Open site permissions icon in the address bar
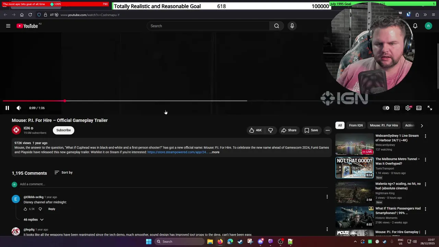 click(52, 15)
